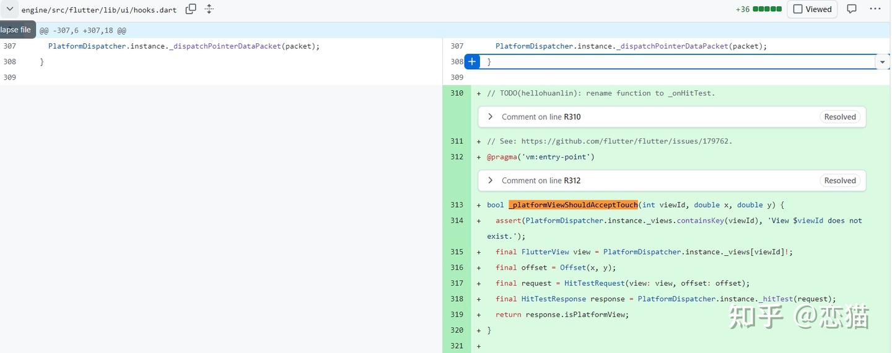Expand the resolved comment on line R312
This screenshot has width=892, height=353.
(x=490, y=181)
